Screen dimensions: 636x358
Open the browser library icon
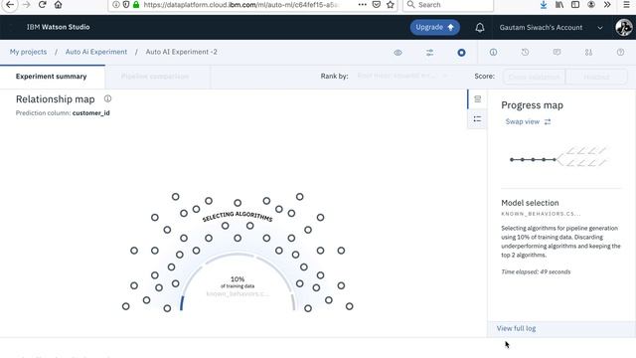point(559,4)
